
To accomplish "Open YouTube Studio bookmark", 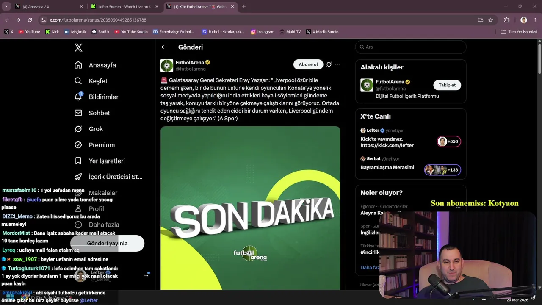I will pos(131,32).
